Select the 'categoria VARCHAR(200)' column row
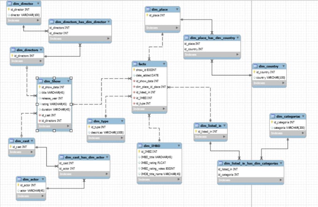Viewport: 318px width, 207px height. tap(288, 128)
